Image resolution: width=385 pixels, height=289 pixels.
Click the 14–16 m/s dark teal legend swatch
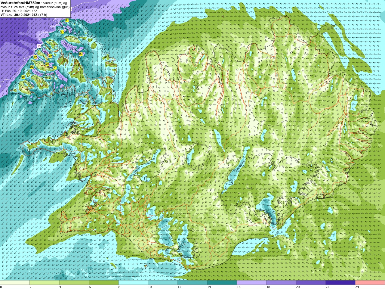click(222, 283)
